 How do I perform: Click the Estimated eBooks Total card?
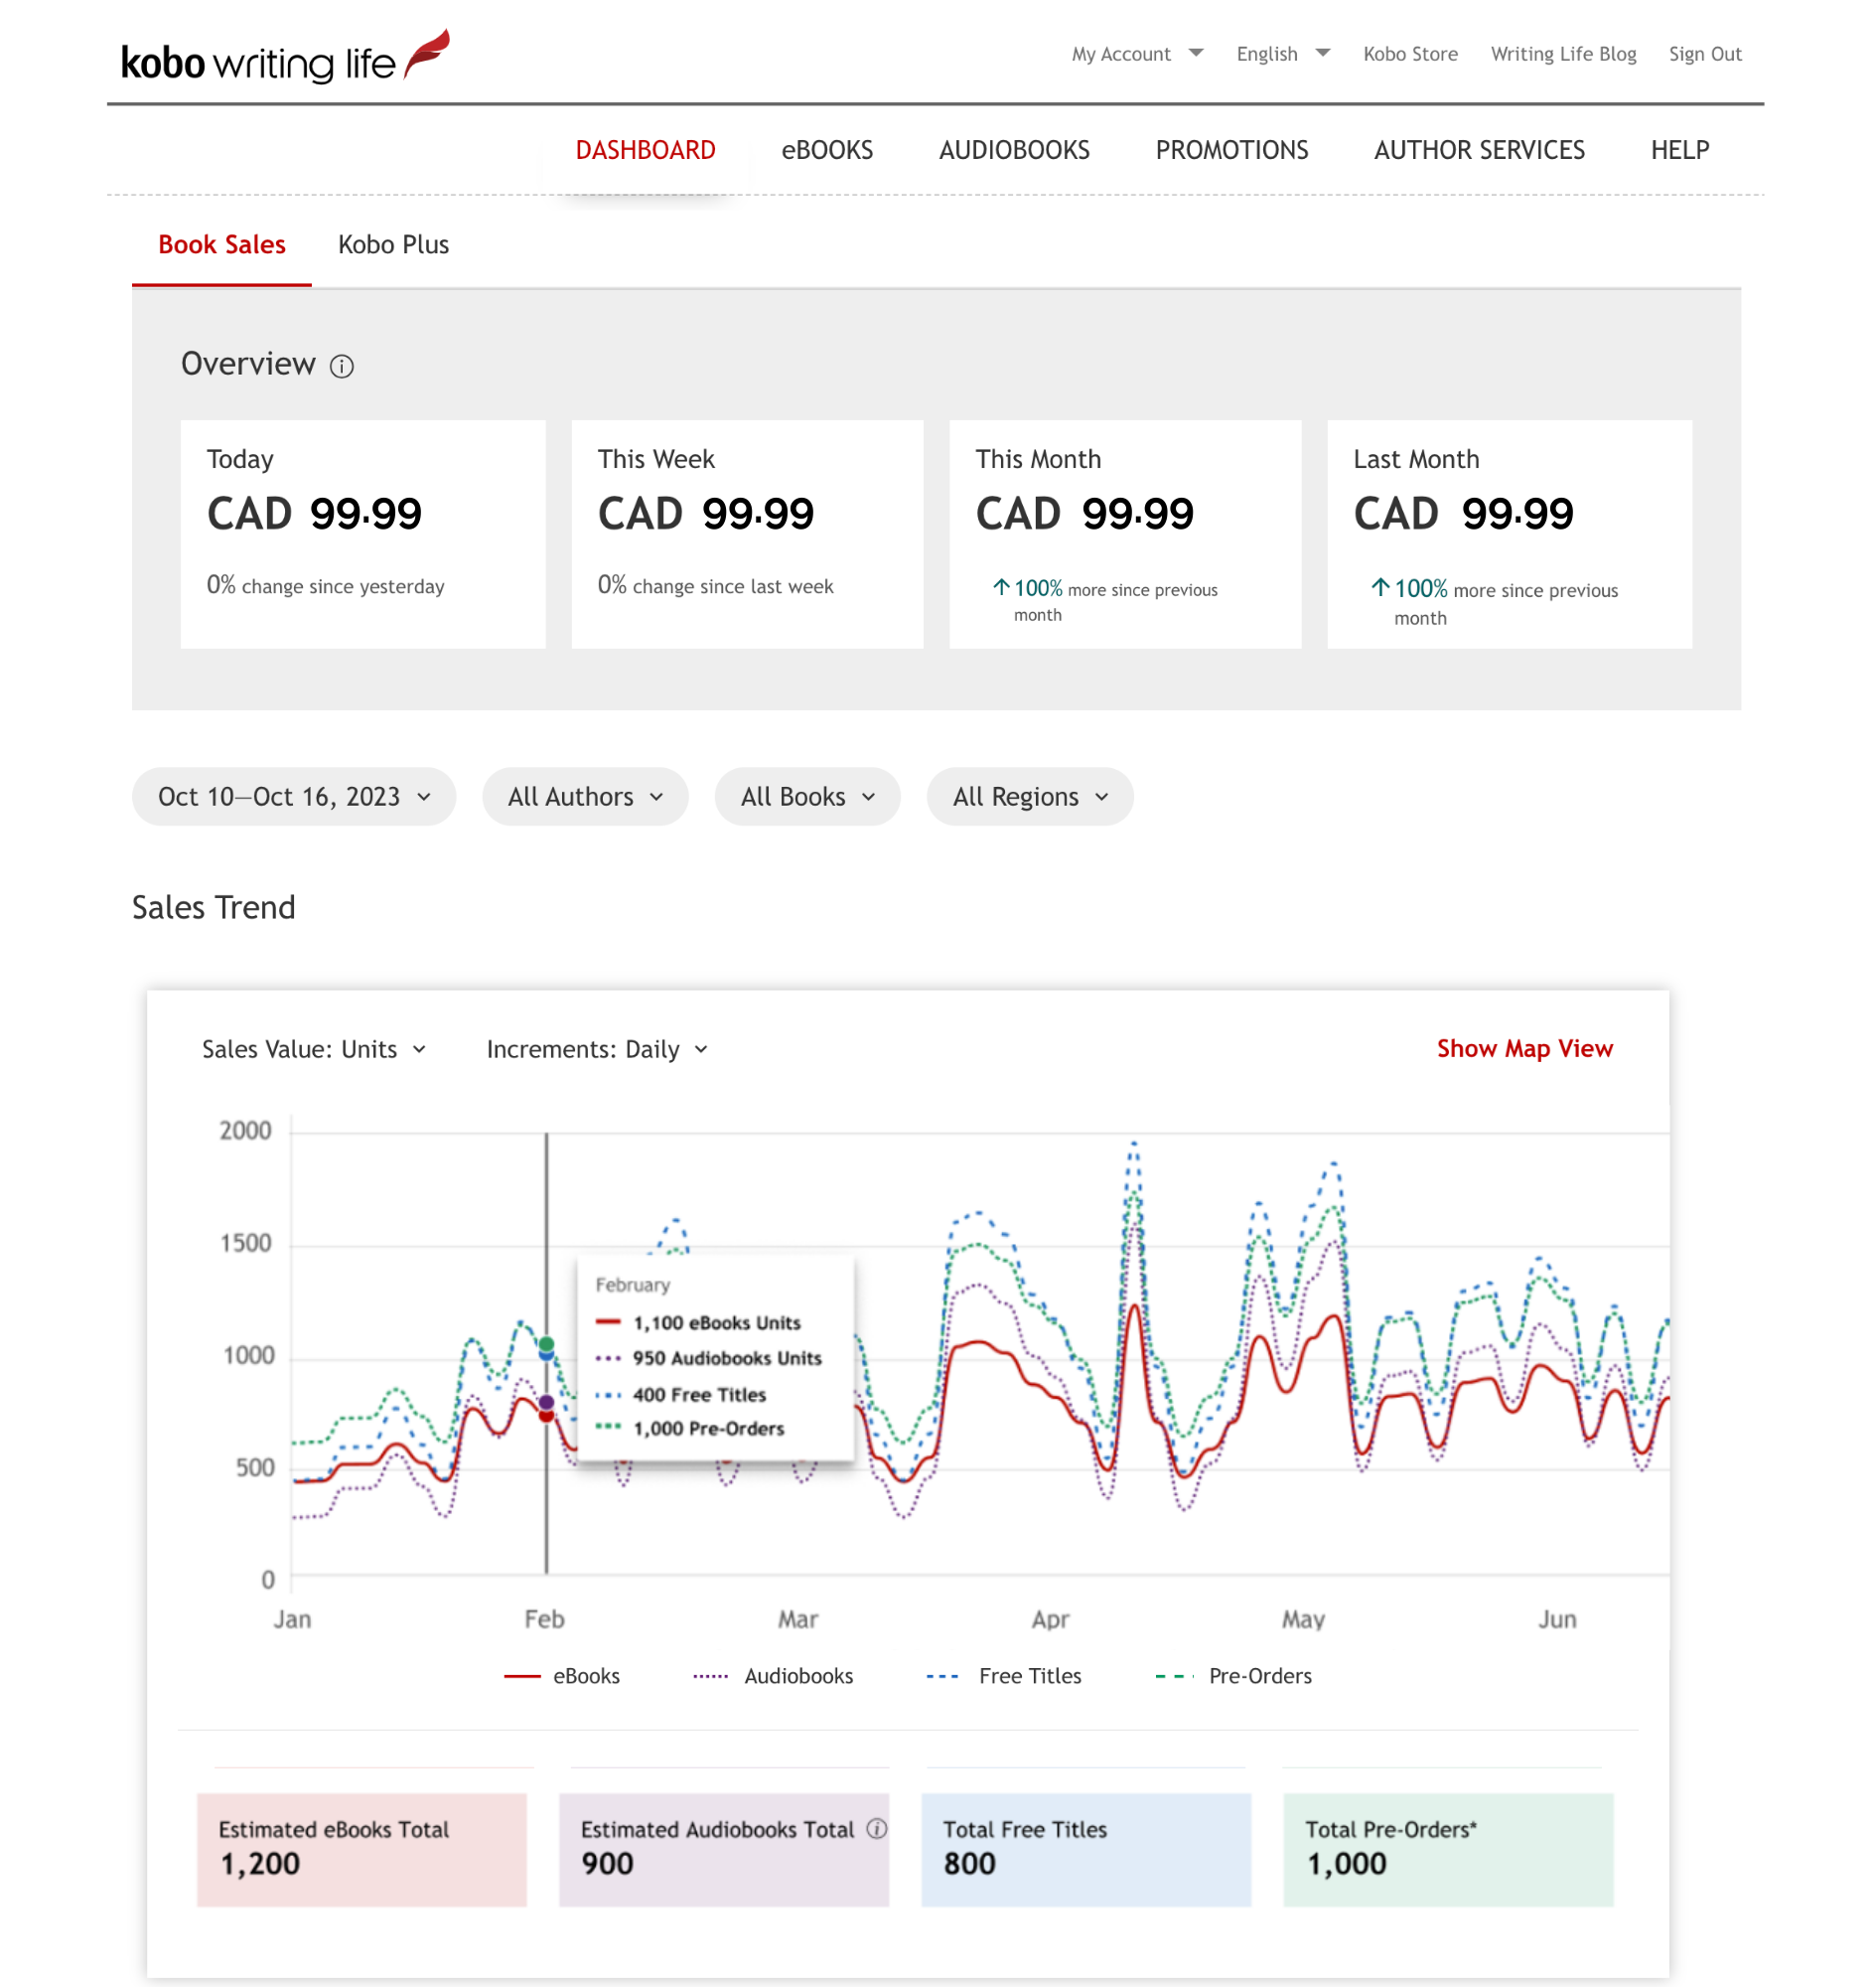[x=361, y=1849]
